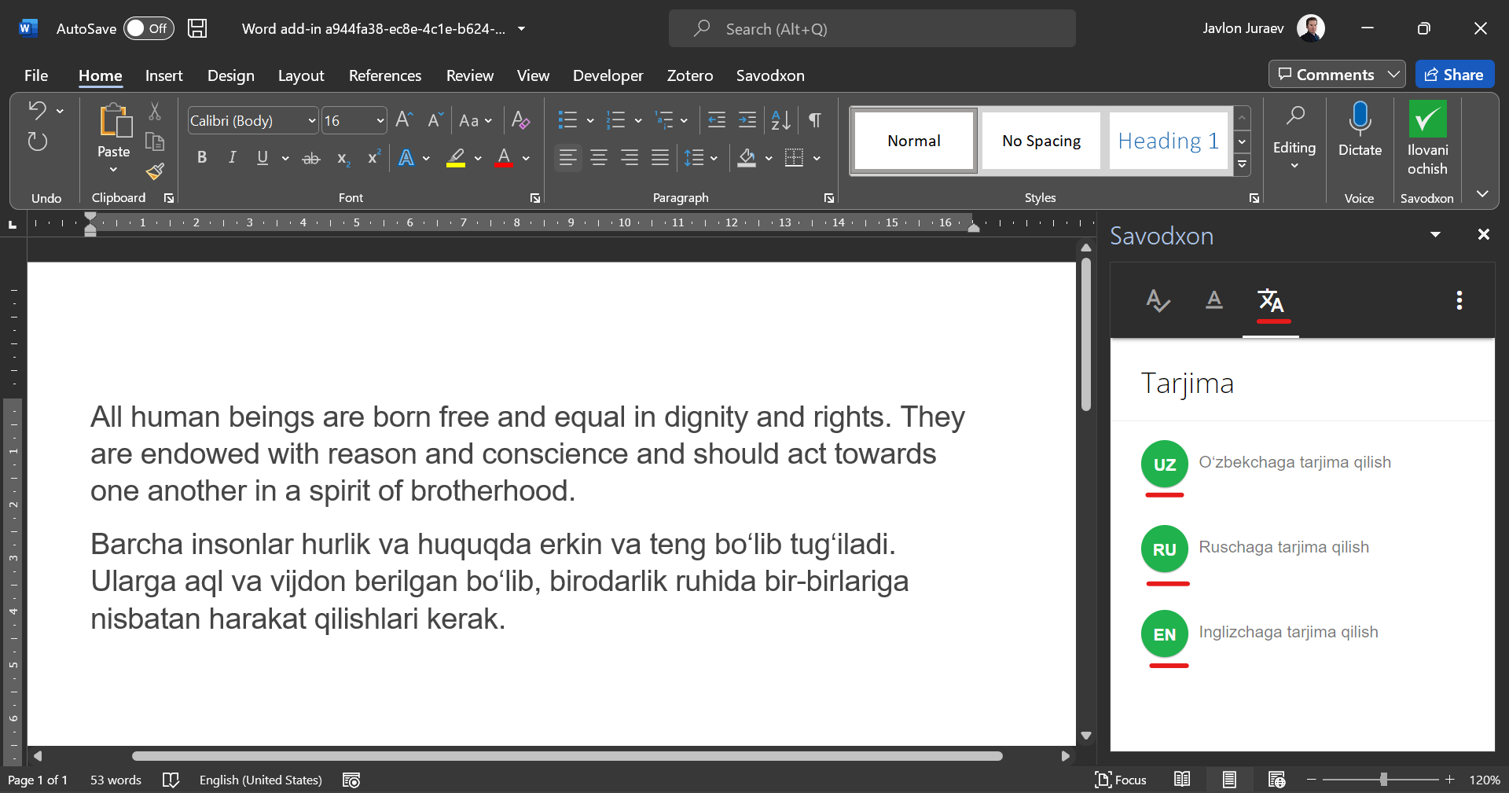Click the Share button

[1454, 75]
